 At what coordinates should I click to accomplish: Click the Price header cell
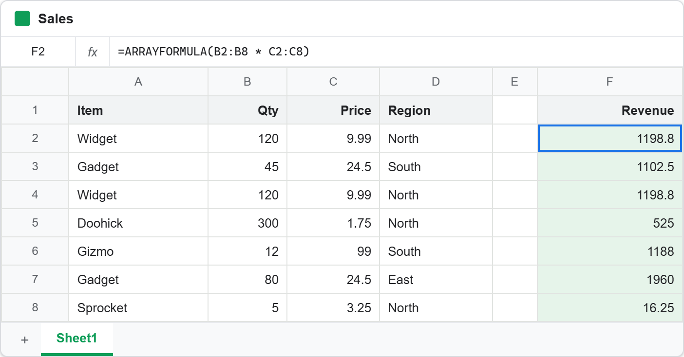pyautogui.click(x=333, y=110)
